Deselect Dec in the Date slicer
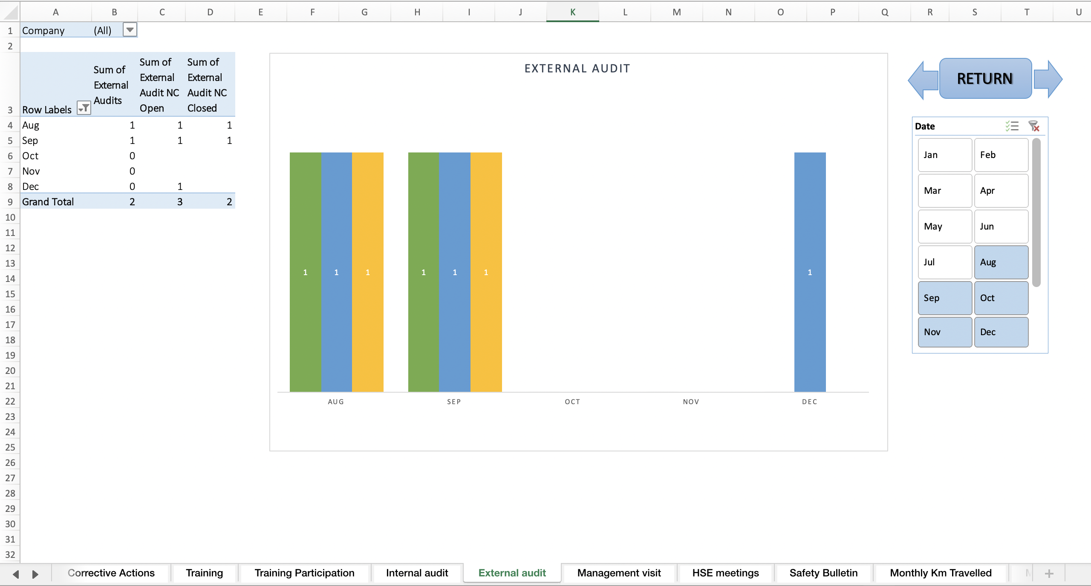The width and height of the screenshot is (1091, 586). tap(1001, 332)
